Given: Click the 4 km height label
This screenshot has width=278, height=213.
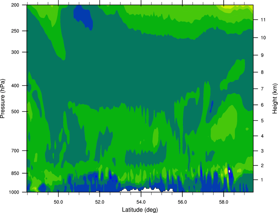Looking at the screenshot, I should pos(262,136).
